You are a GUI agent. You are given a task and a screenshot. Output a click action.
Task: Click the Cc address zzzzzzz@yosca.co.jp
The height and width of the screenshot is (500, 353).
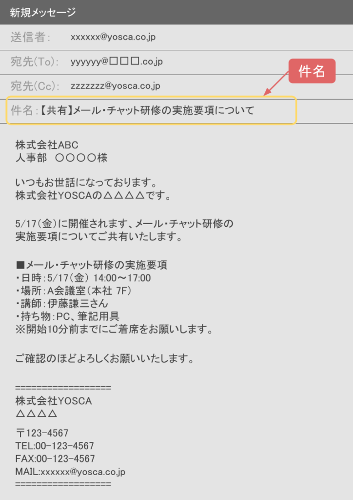115,86
